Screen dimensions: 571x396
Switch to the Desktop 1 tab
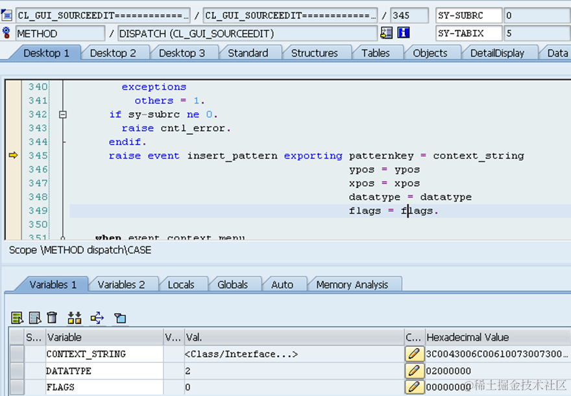[46, 53]
